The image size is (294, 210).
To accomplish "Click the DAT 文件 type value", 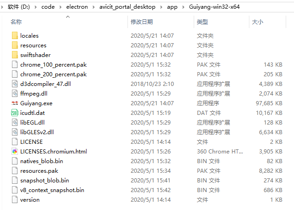I will (209, 113).
